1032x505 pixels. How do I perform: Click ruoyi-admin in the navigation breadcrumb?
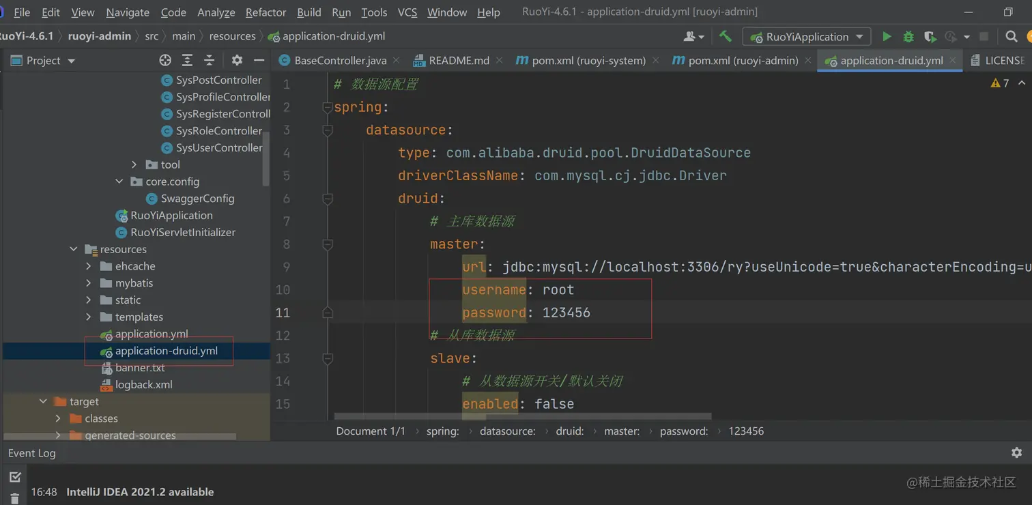click(x=100, y=36)
